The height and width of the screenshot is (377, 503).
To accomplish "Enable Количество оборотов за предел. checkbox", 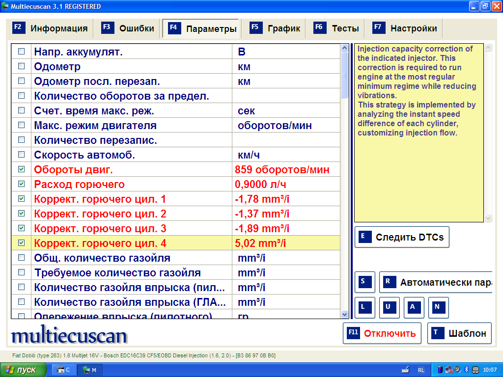I will point(22,96).
